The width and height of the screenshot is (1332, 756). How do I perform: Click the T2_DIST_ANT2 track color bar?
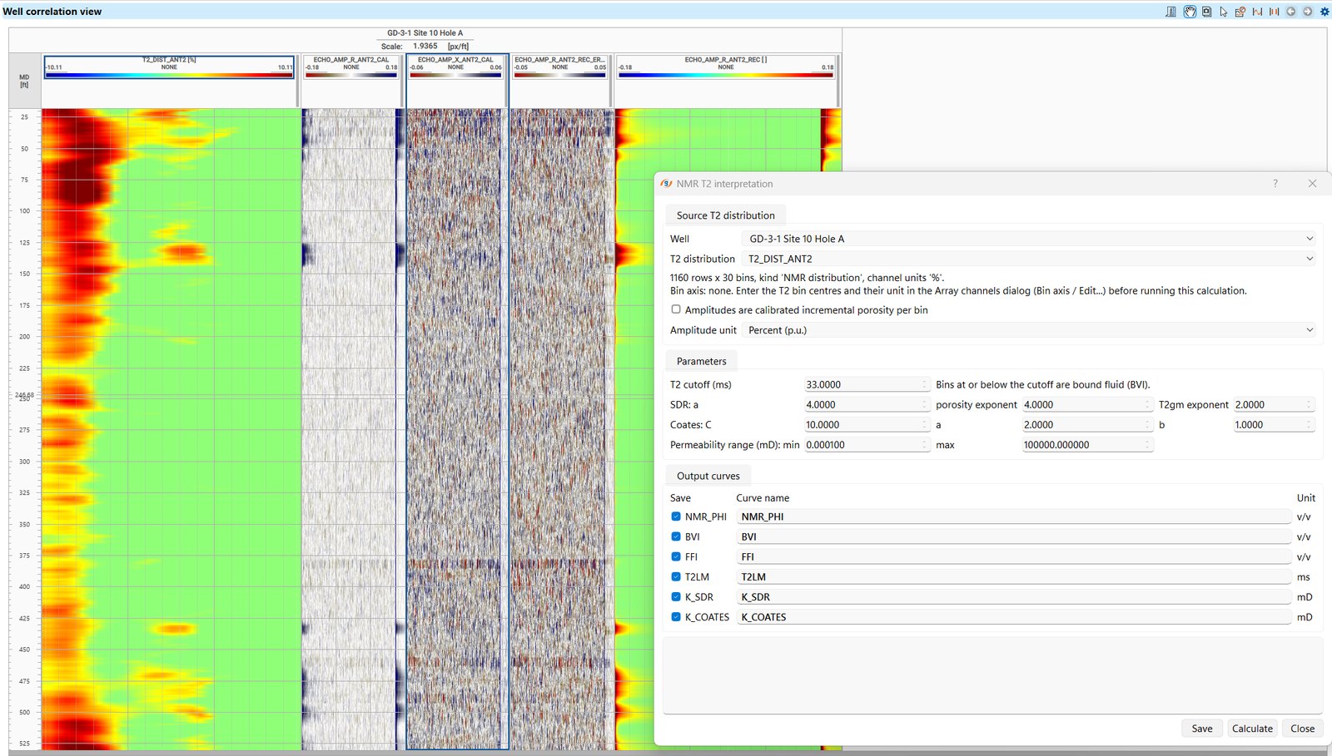coord(169,75)
